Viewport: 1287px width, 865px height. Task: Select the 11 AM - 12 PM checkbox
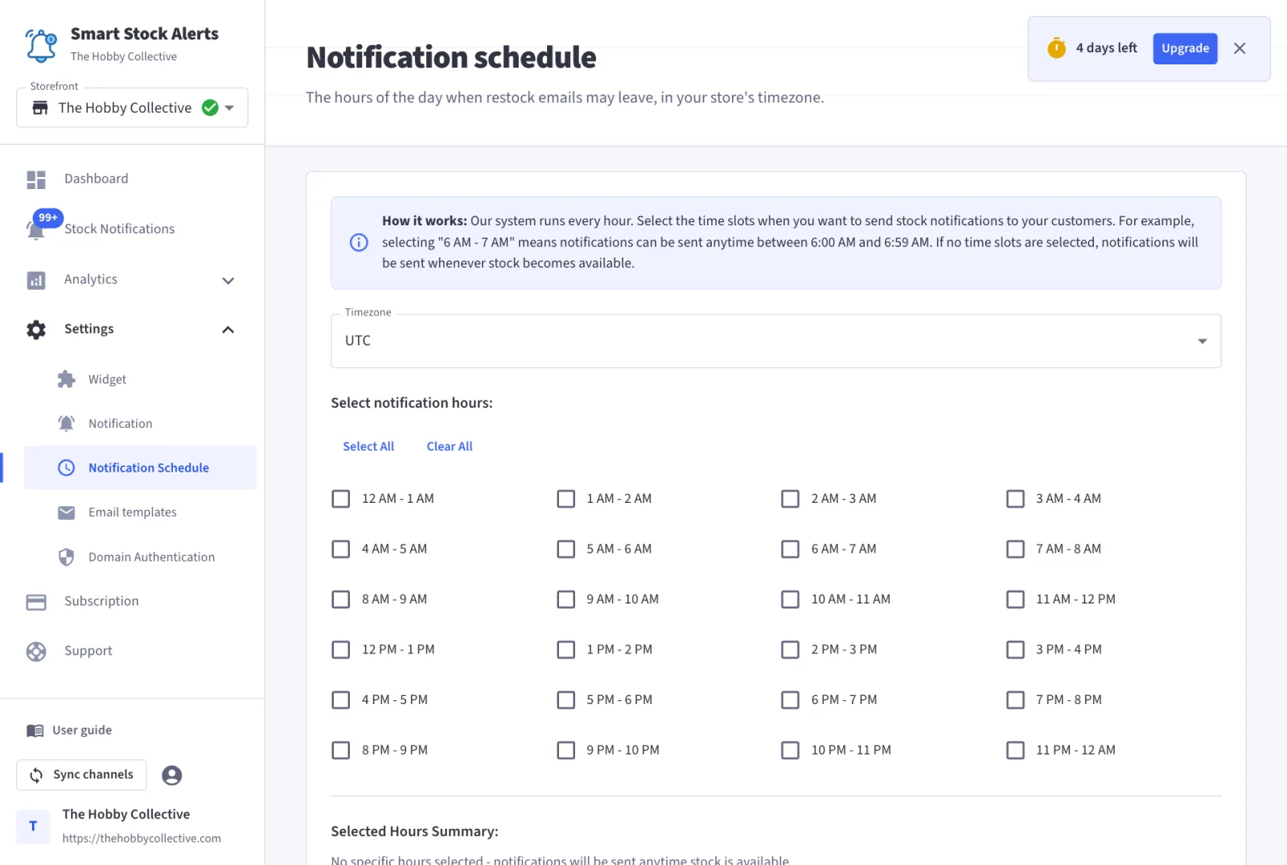click(1016, 599)
